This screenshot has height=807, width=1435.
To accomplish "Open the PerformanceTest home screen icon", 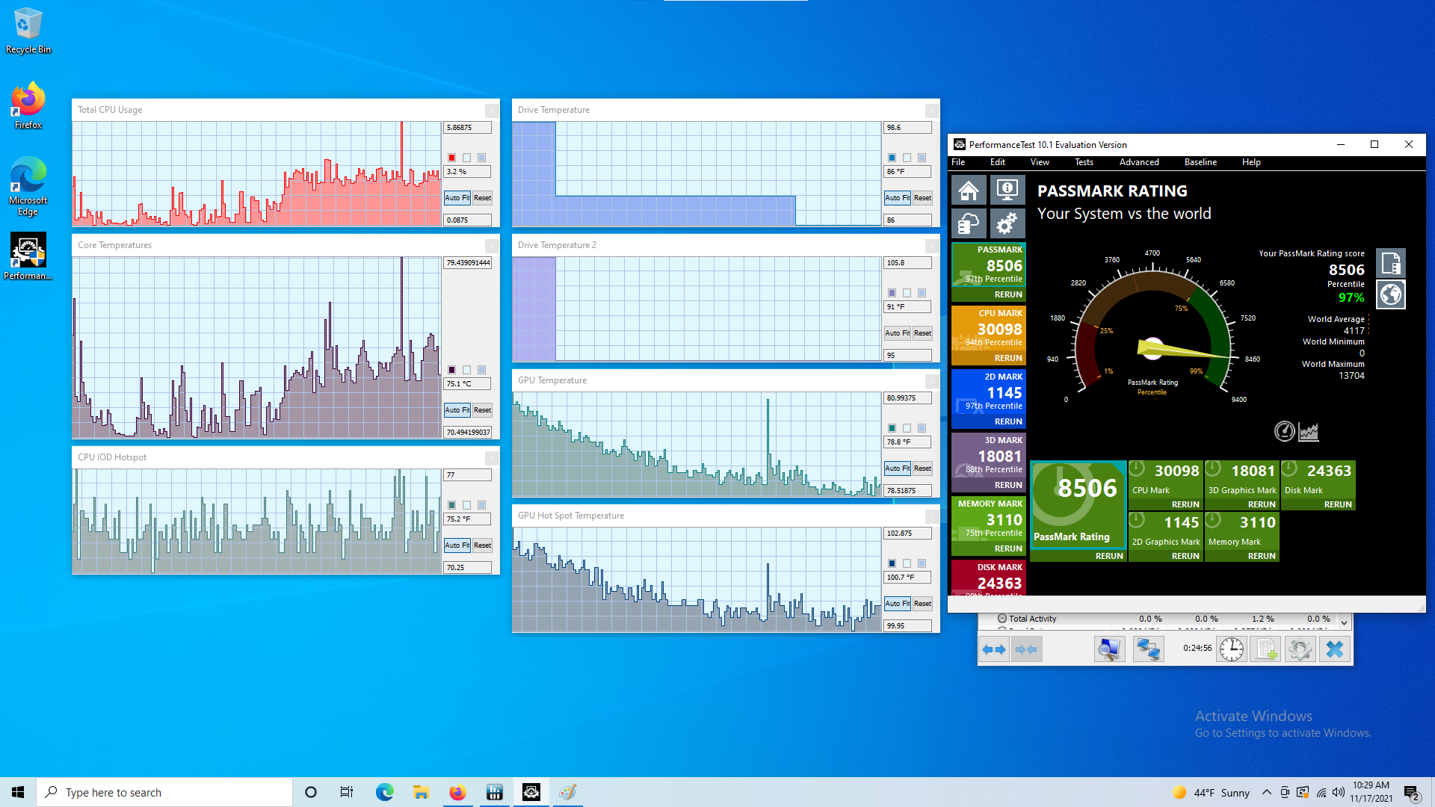I will 969,191.
